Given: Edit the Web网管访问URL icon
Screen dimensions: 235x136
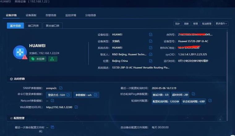Looking at the screenshot, I should coord(76,107).
